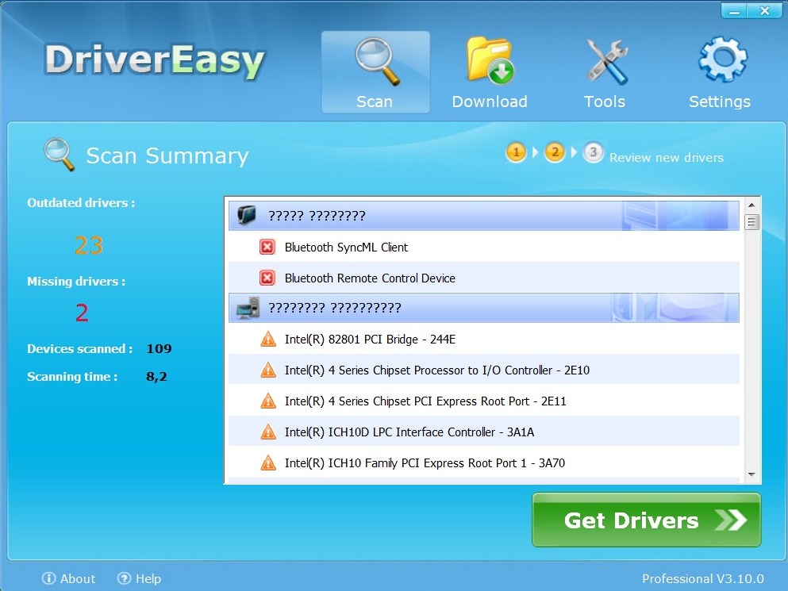788x591 pixels.
Task: Click the Help question mark icon
Action: click(x=124, y=578)
